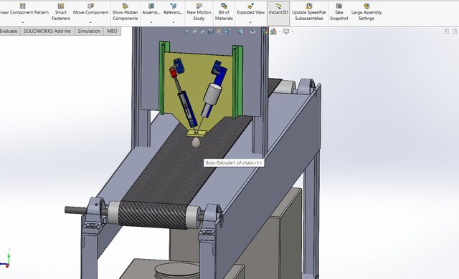Image resolution: width=459 pixels, height=279 pixels.
Task: Click Show Hidden Components
Action: click(126, 12)
